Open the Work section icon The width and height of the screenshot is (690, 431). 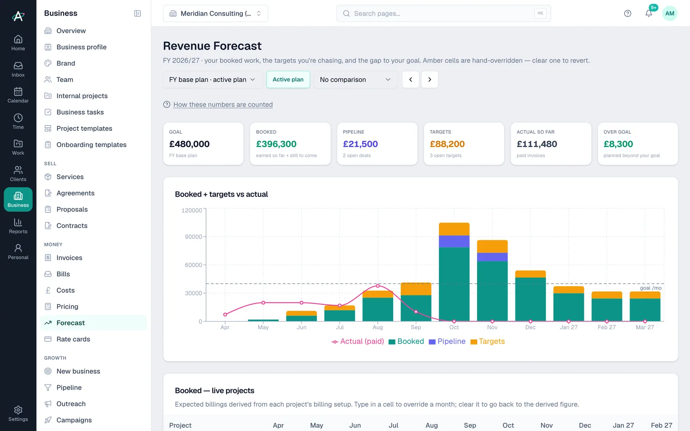[x=18, y=147]
